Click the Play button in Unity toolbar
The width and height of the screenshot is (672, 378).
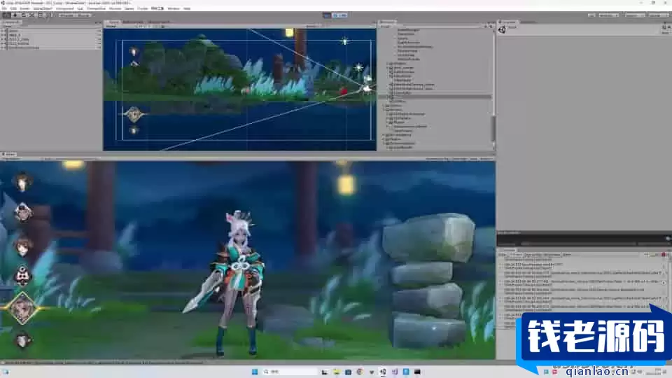point(327,15)
